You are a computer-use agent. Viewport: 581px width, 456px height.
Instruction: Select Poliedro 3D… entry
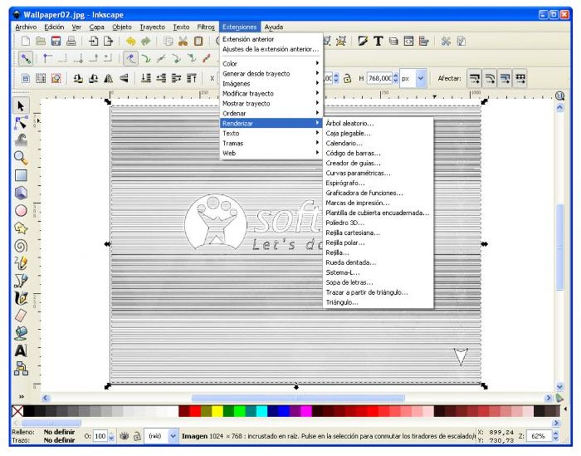coord(378,223)
